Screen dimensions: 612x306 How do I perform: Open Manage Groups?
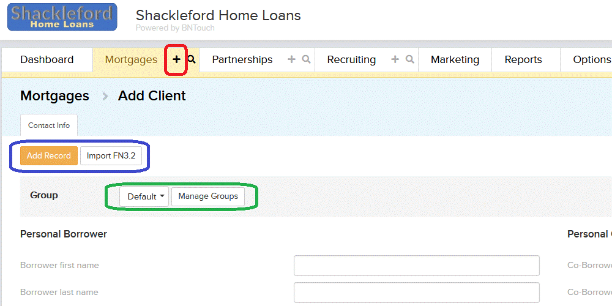(x=208, y=196)
